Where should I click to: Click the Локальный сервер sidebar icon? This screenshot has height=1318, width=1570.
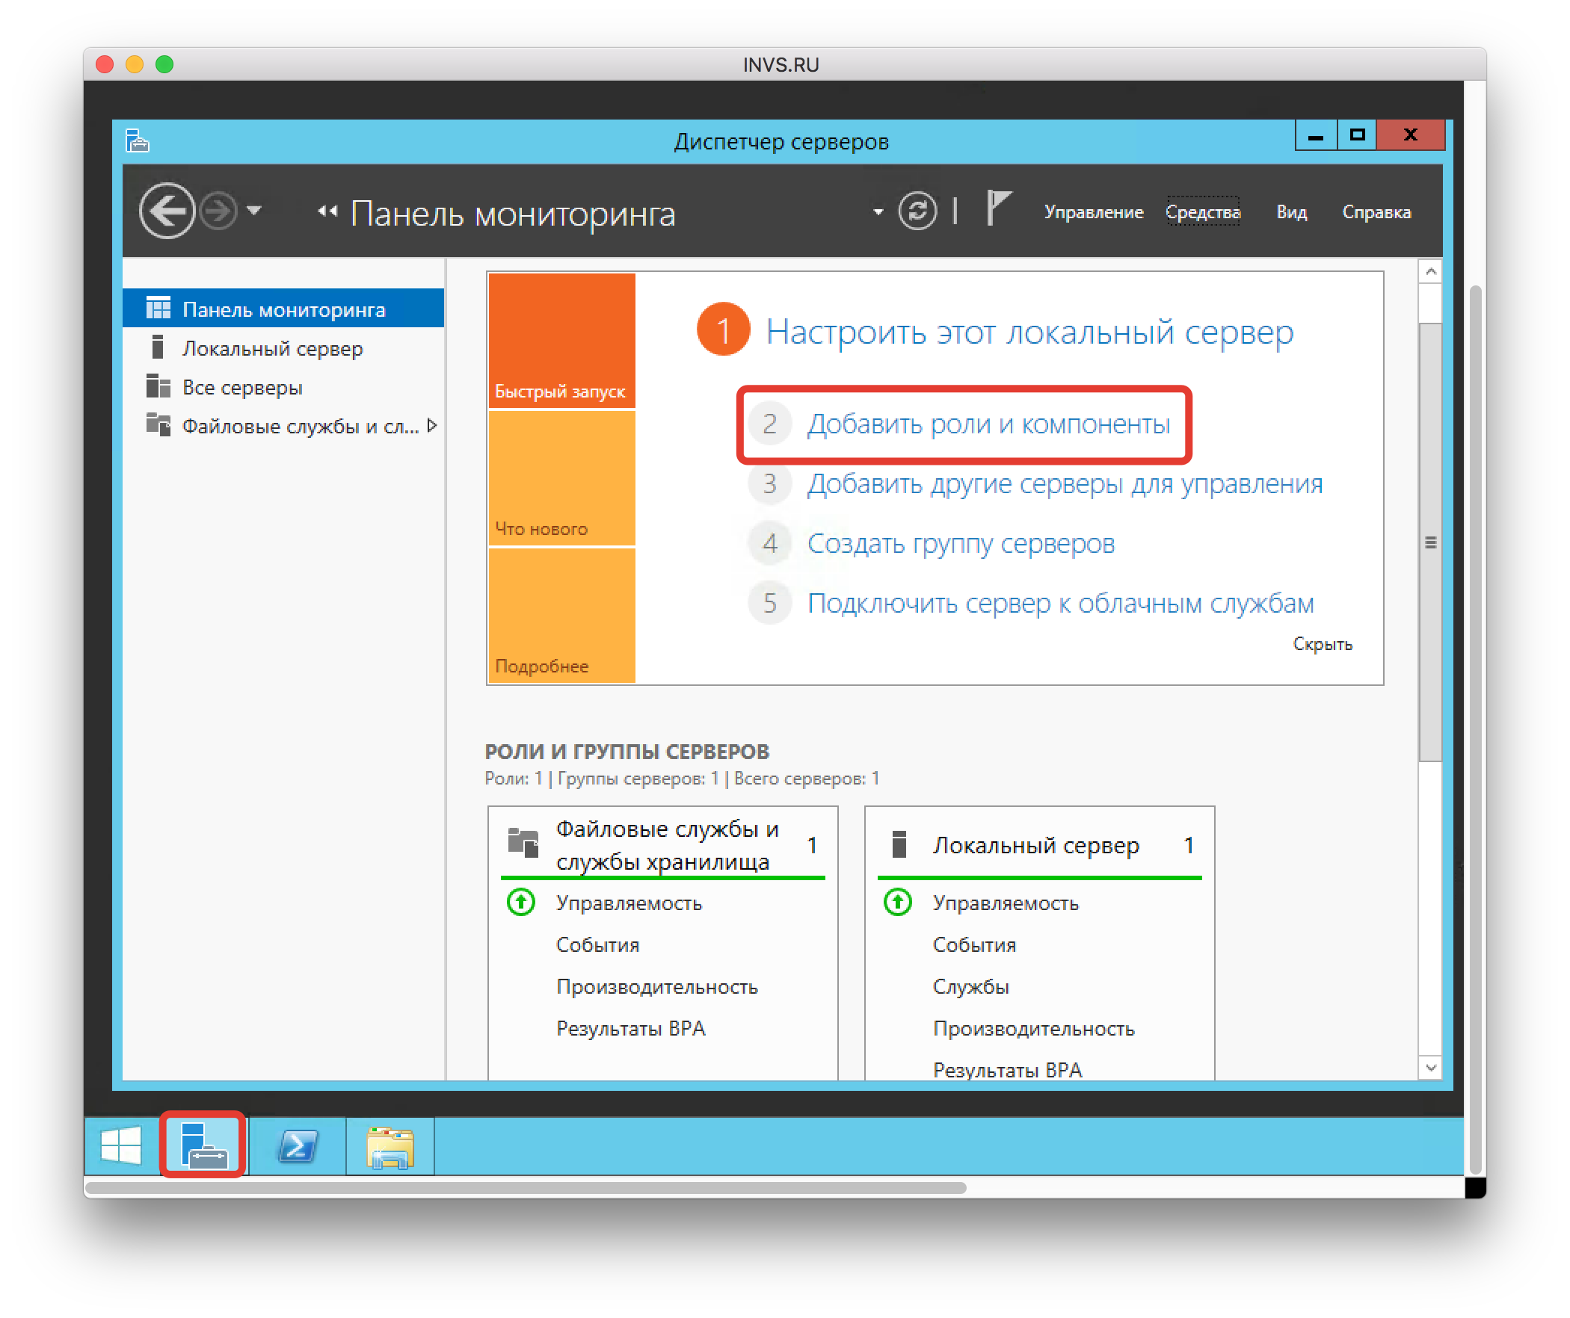157,347
